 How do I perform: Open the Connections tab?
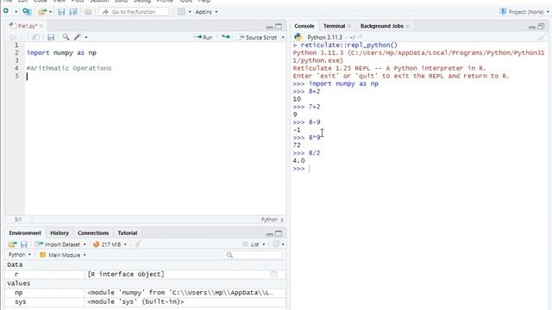(x=93, y=232)
